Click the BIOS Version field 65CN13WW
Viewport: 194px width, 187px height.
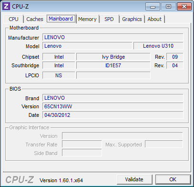tap(113, 106)
